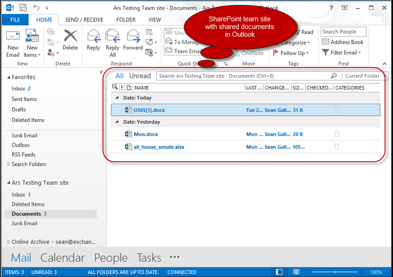The image size is (393, 277).
Task: Select the To Manager quick step
Action: click(184, 42)
